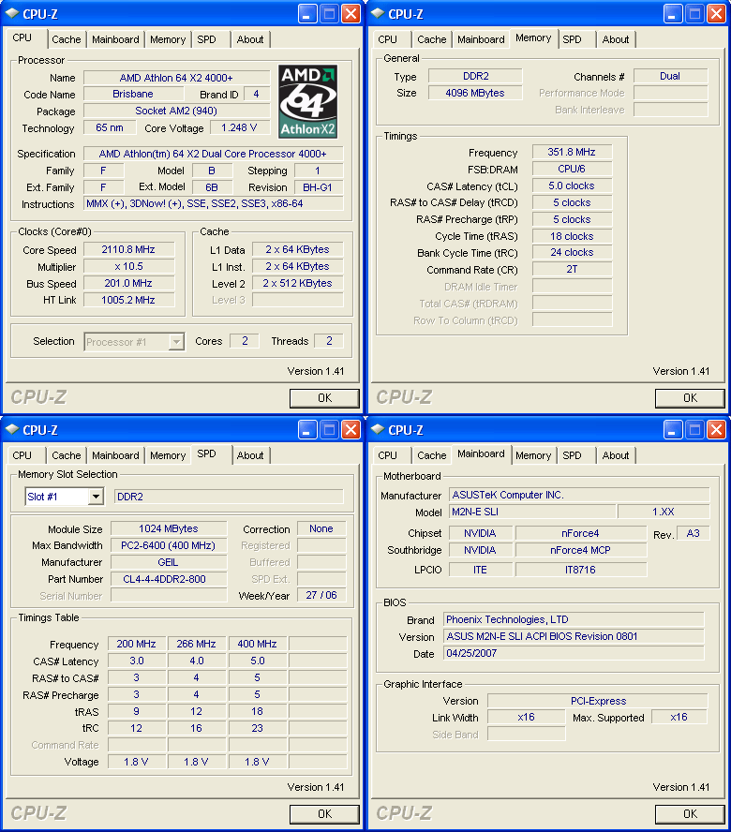This screenshot has width=731, height=832.
Task: Click memory Frequency value 351.8 MHz
Action: pyautogui.click(x=572, y=152)
